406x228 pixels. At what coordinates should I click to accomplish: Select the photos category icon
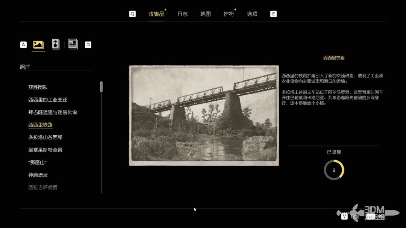38,45
